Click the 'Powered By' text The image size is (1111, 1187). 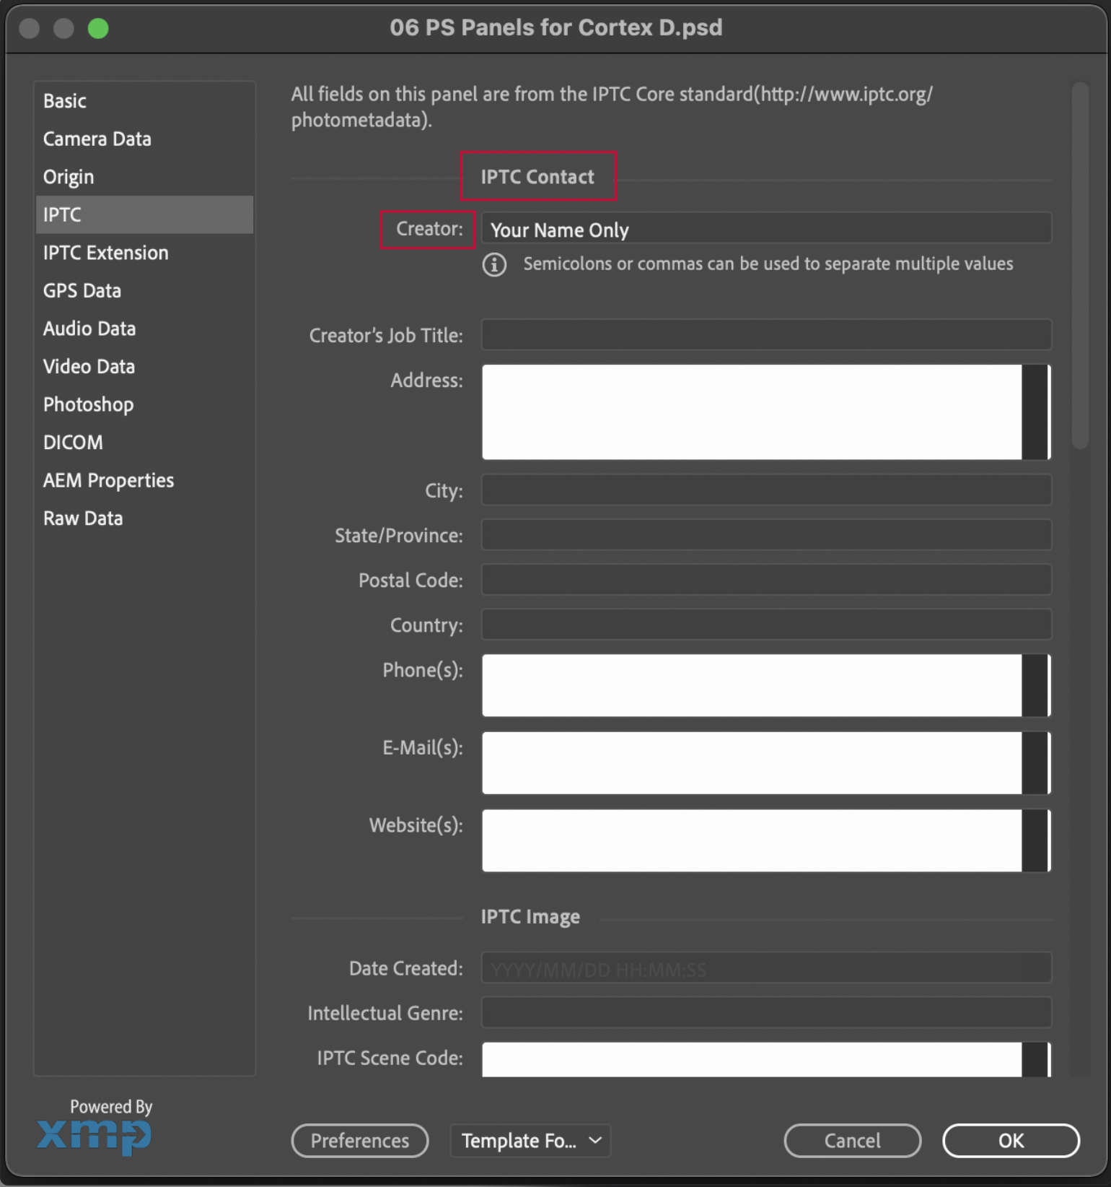click(111, 1107)
